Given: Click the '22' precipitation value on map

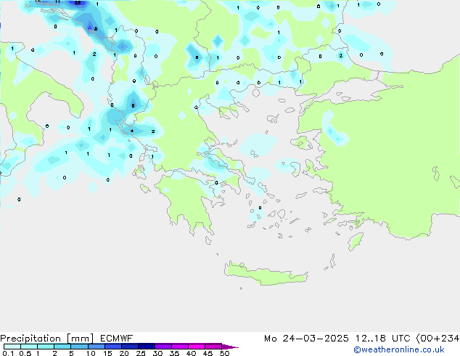Looking at the screenshot, I should pos(78,3).
